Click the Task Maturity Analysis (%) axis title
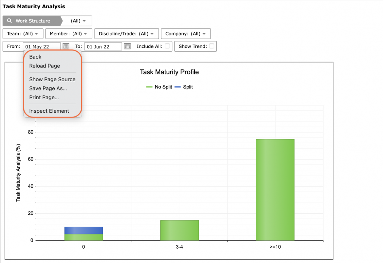This screenshot has height=263, width=383. click(18, 173)
